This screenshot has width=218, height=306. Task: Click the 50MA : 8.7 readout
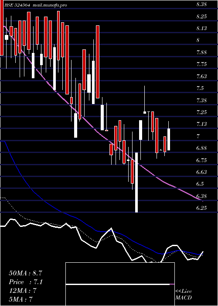(25, 273)
